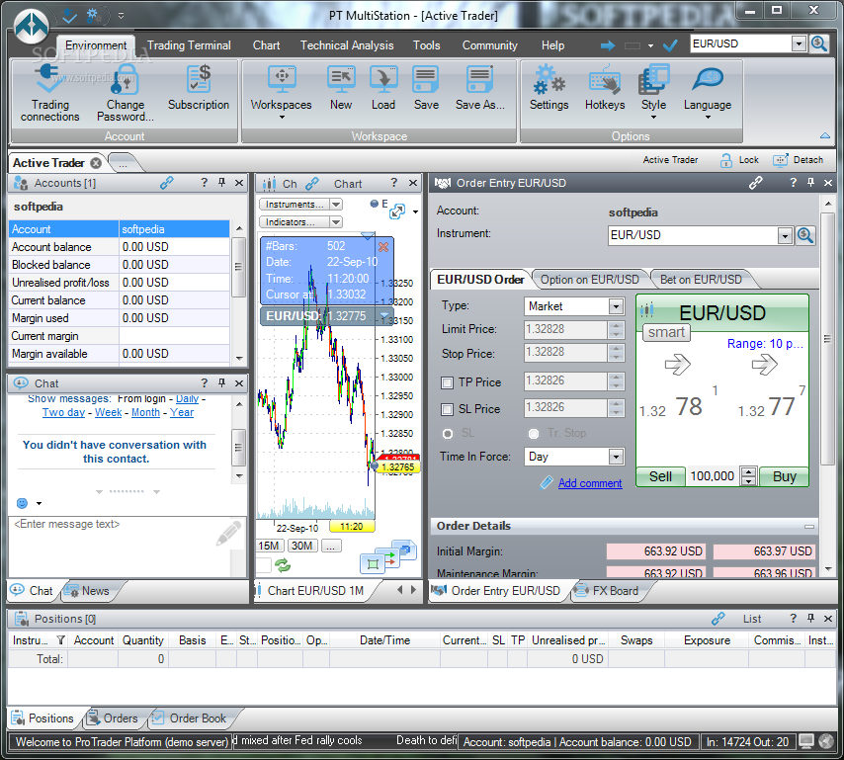
Task: Open the order Type Market dropdown
Action: pos(616,306)
